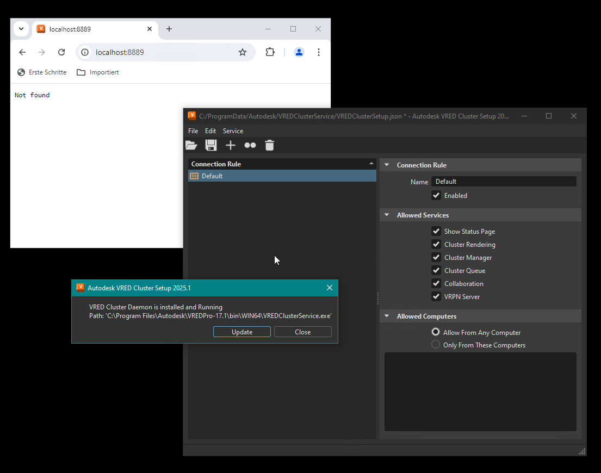This screenshot has height=473, width=601.
Task: Open the Edit menu
Action: [210, 131]
